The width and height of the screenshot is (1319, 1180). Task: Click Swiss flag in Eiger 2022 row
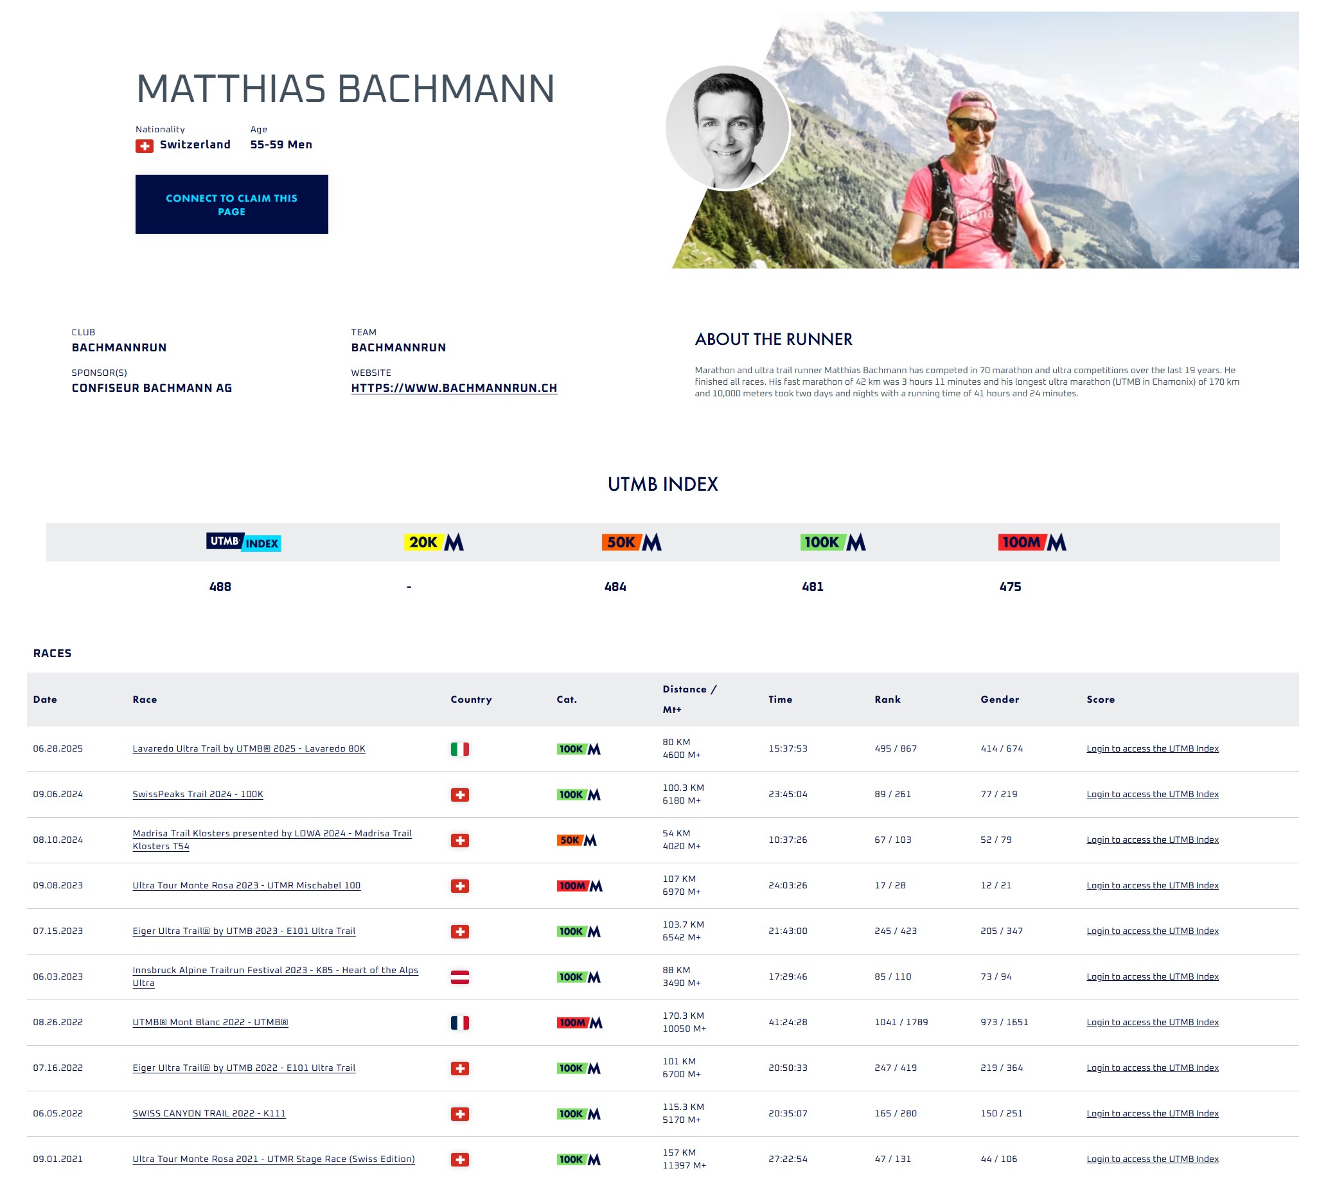[x=460, y=1068]
